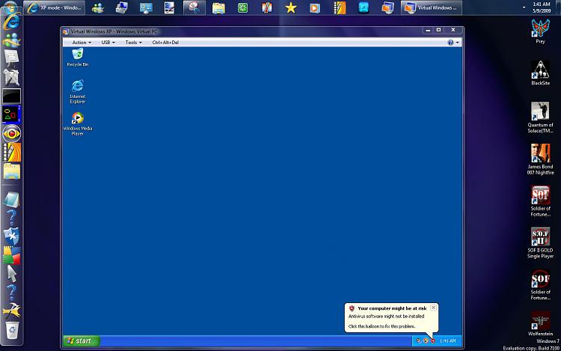Switch to 'XP mode - Windo...' taskbar button
The image size is (561, 351).
55,7
